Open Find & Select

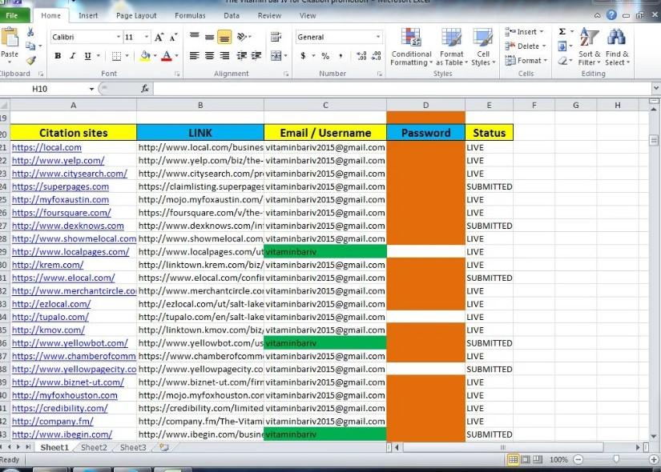[x=615, y=46]
